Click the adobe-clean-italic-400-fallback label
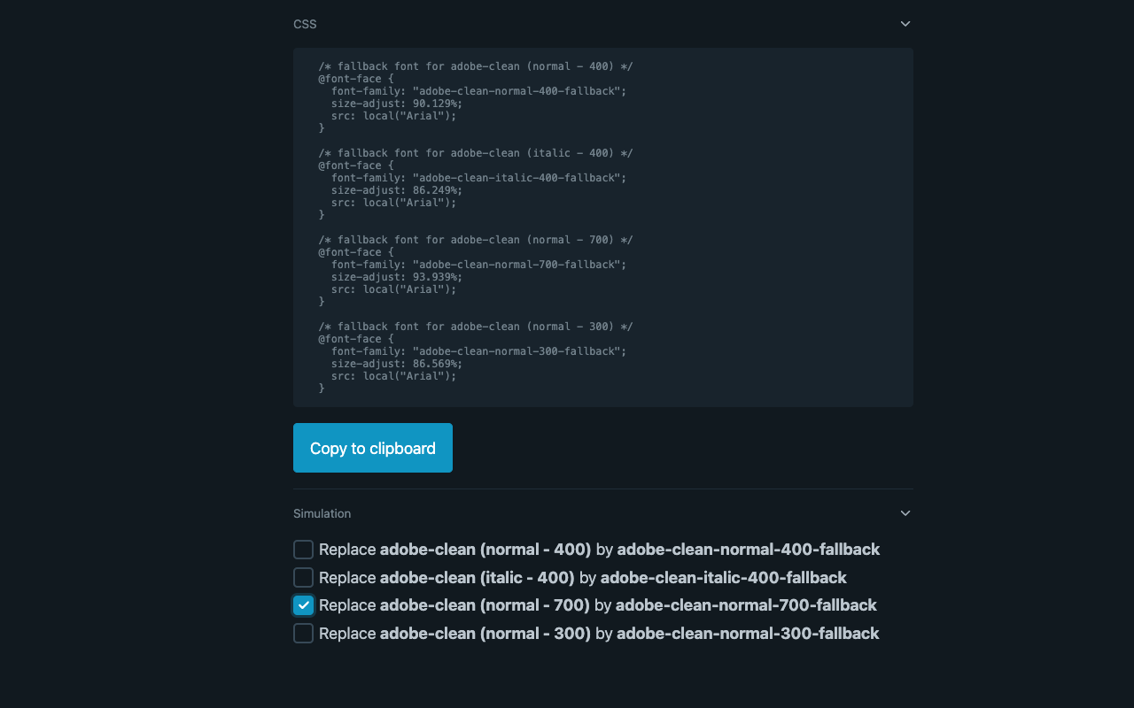The height and width of the screenshot is (708, 1134). 723,577
